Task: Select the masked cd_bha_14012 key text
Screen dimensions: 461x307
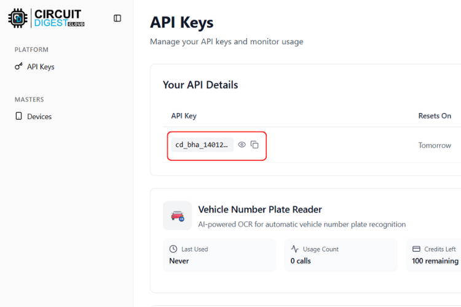Action: 202,145
